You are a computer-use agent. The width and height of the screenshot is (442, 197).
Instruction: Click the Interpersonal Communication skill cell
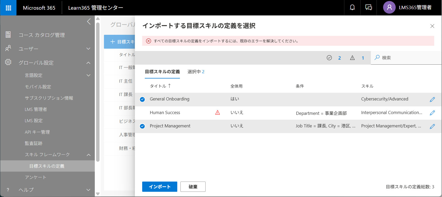click(392, 112)
